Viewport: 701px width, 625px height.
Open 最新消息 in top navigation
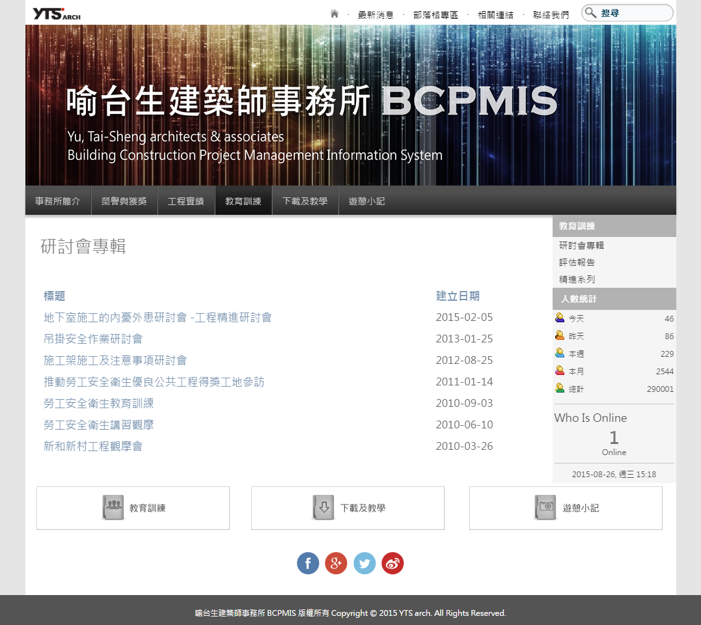tap(376, 14)
